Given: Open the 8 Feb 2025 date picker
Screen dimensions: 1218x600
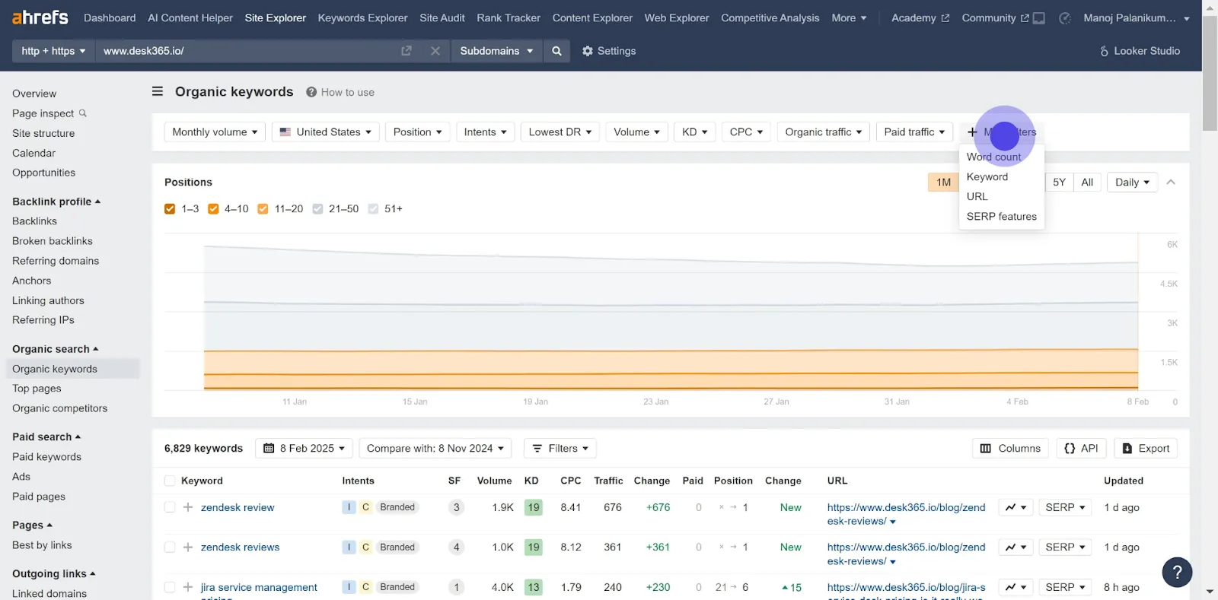Looking at the screenshot, I should (304, 449).
